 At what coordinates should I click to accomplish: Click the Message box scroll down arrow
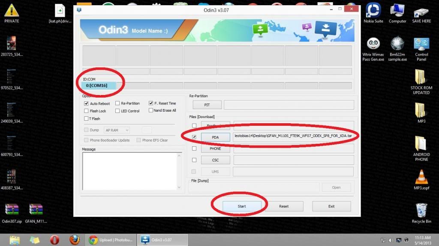click(179, 187)
